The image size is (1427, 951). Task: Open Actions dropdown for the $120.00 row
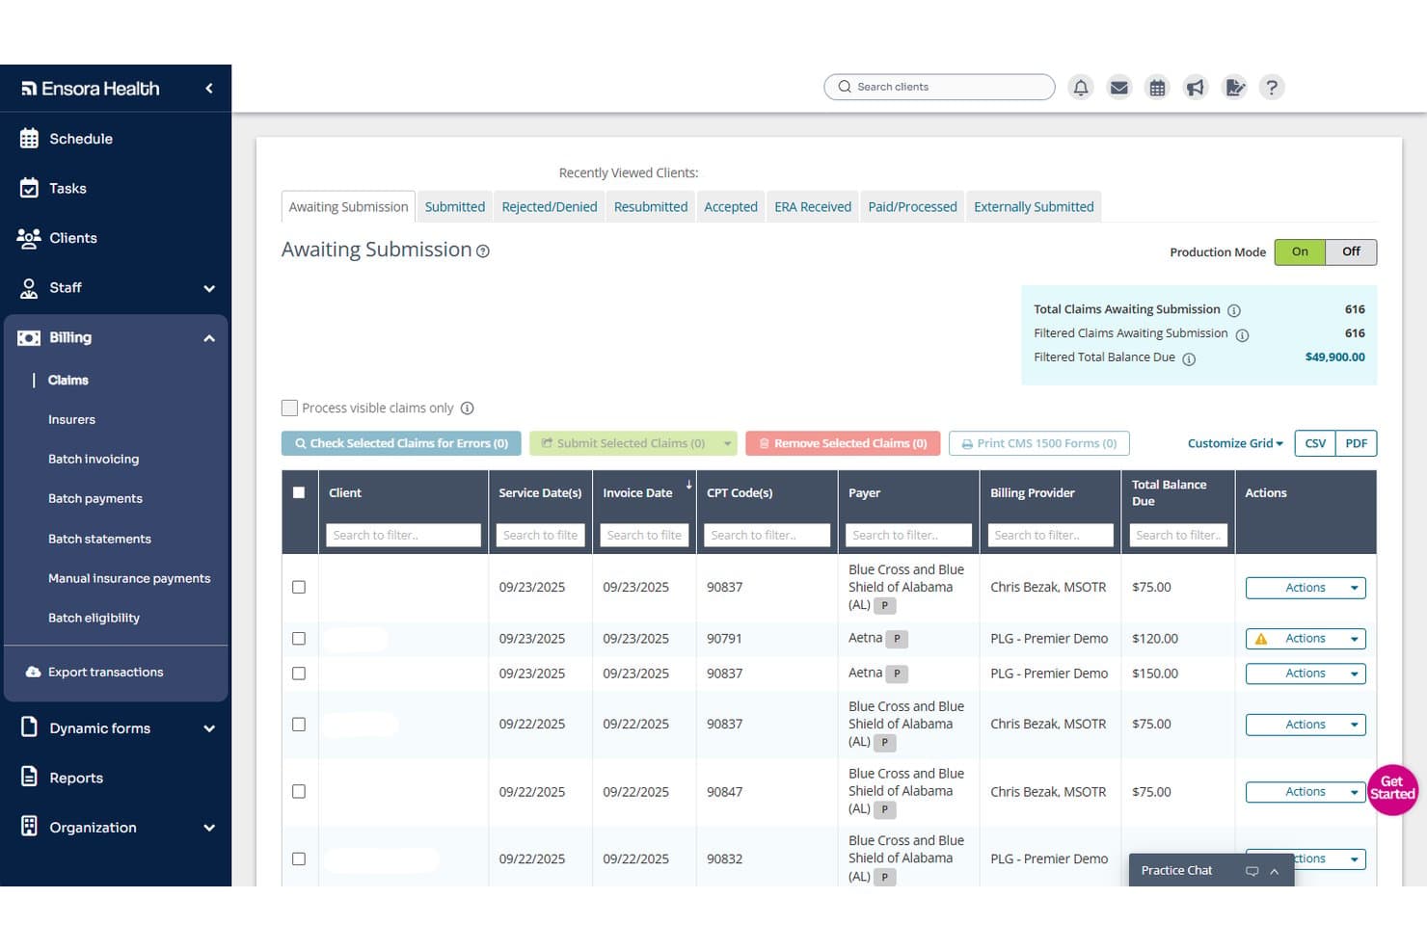pyautogui.click(x=1306, y=639)
